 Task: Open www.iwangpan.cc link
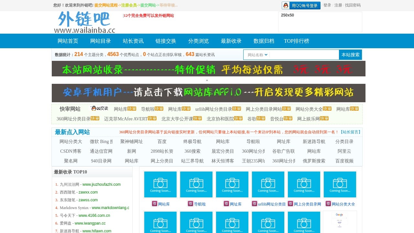pyautogui.click(x=90, y=223)
